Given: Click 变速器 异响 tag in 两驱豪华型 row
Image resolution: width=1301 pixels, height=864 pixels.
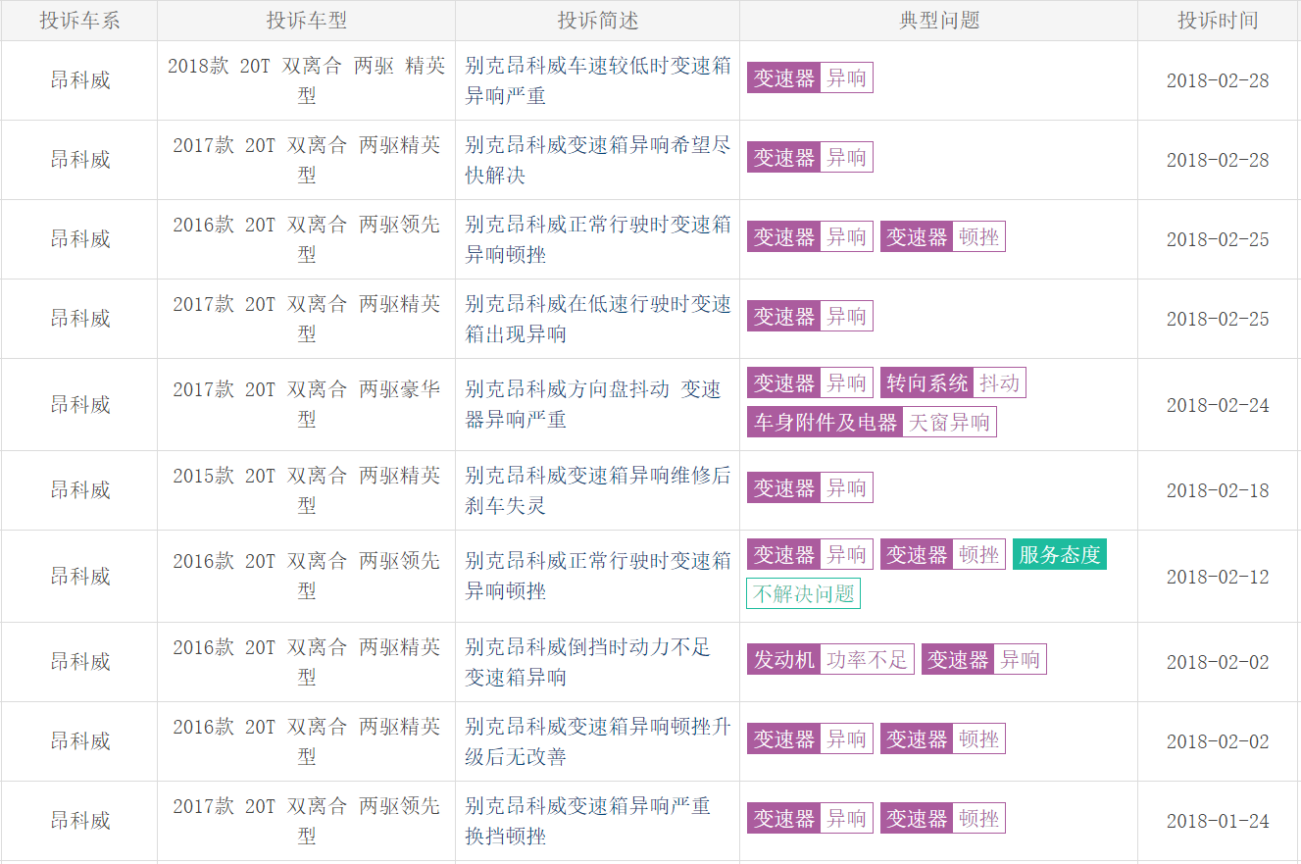Looking at the screenshot, I should click(810, 382).
